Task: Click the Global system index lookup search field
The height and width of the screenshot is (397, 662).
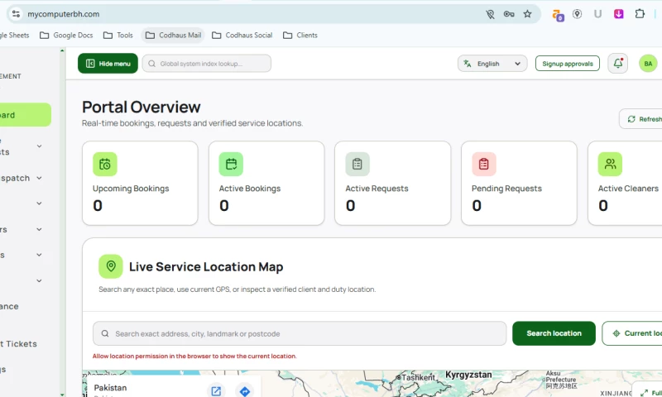Action: [207, 64]
